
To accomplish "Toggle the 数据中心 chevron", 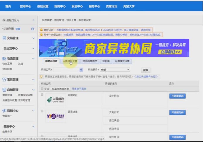I will tap(33, 126).
